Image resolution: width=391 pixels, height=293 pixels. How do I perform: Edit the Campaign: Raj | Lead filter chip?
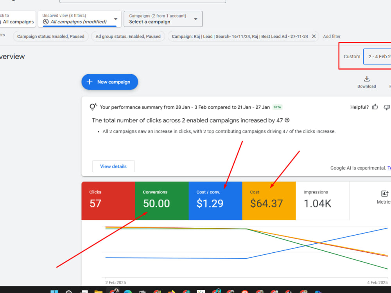(x=240, y=36)
